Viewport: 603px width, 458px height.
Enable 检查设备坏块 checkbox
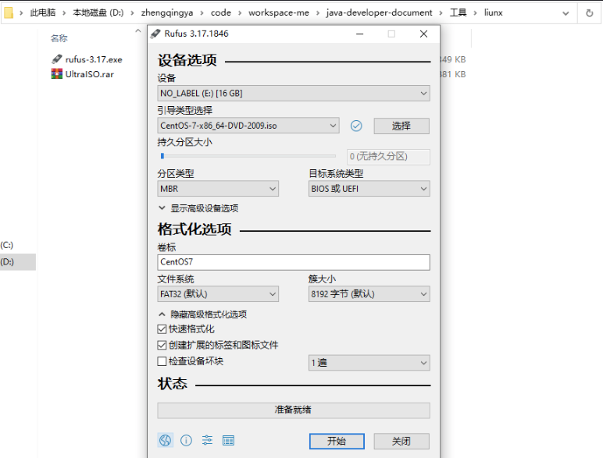pos(162,361)
